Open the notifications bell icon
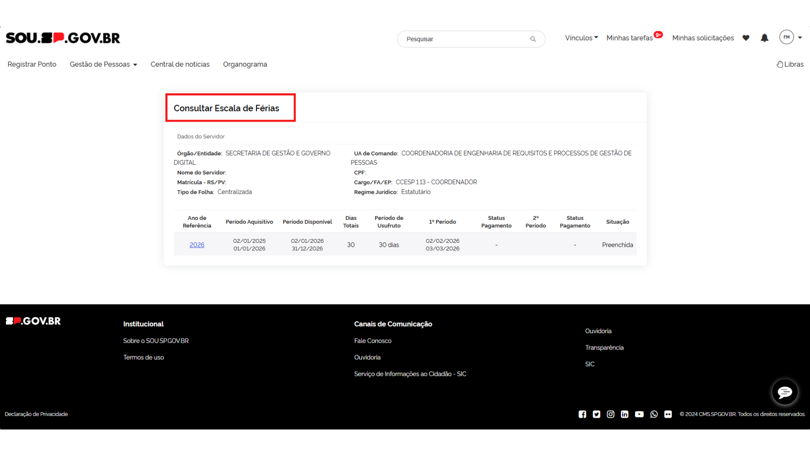The width and height of the screenshot is (810, 456). [x=764, y=38]
